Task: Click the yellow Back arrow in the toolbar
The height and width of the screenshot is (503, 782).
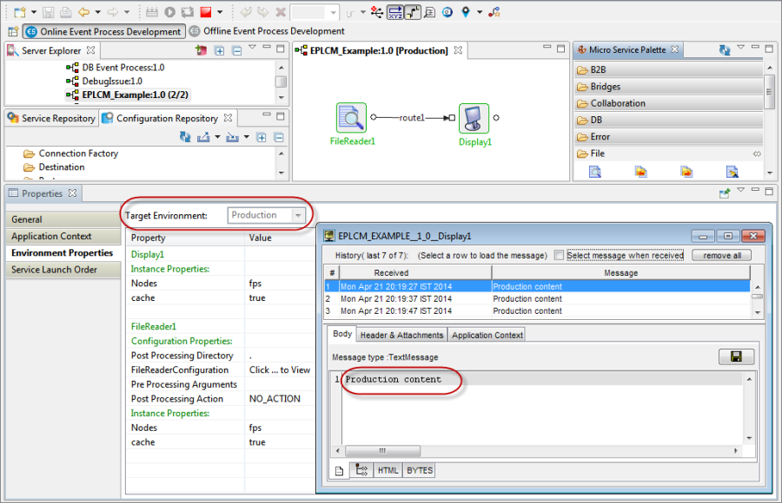Action: [83, 12]
